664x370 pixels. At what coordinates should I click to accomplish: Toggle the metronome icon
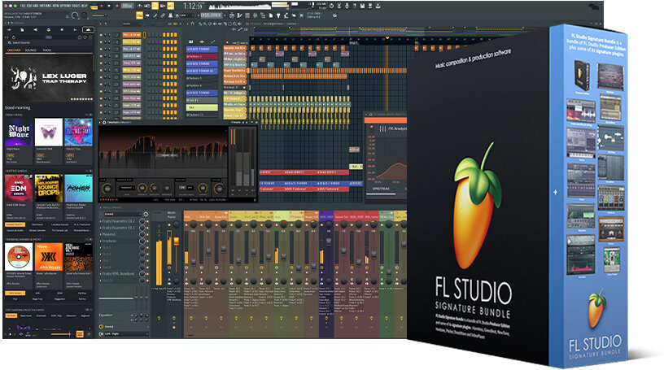point(139,6)
